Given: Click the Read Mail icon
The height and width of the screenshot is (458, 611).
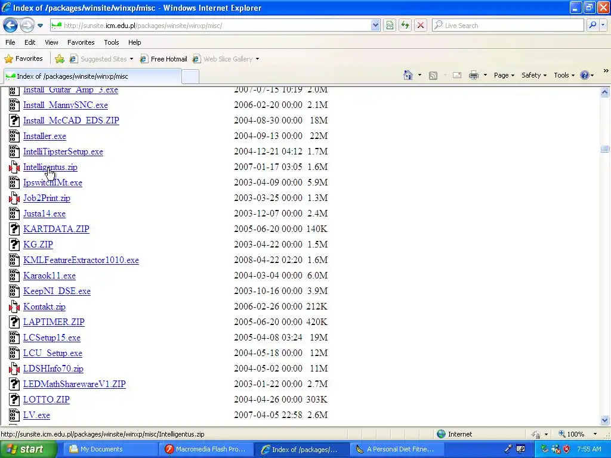Looking at the screenshot, I should click(457, 75).
